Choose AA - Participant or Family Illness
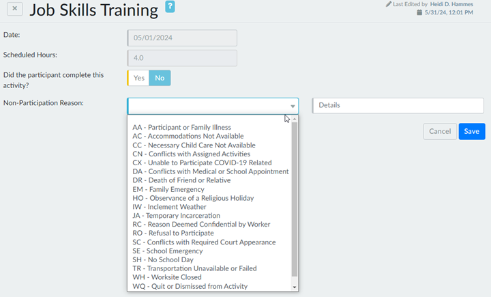491x297 pixels. pos(181,128)
